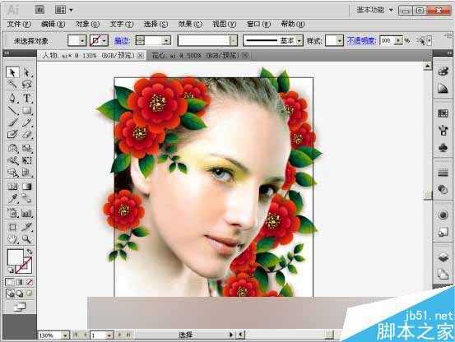Image resolution: width=455 pixels, height=342 pixels.
Task: Select the Rotate tool
Action: [12, 148]
